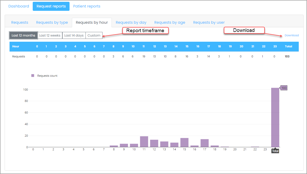Select the Requests by hour tab
This screenshot has height=174, width=307.
pyautogui.click(x=92, y=22)
